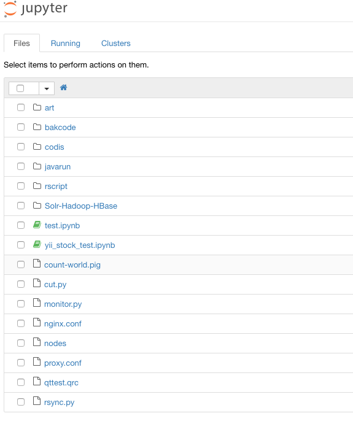Viewport: 353px width, 424px height.
Task: Select the rsync.py checkbox
Action: [x=21, y=402]
